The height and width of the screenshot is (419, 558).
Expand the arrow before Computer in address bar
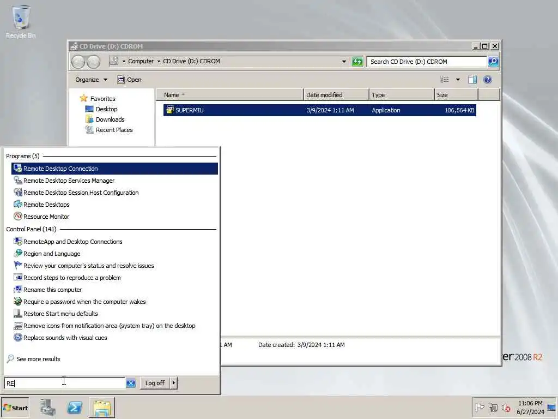pos(124,61)
